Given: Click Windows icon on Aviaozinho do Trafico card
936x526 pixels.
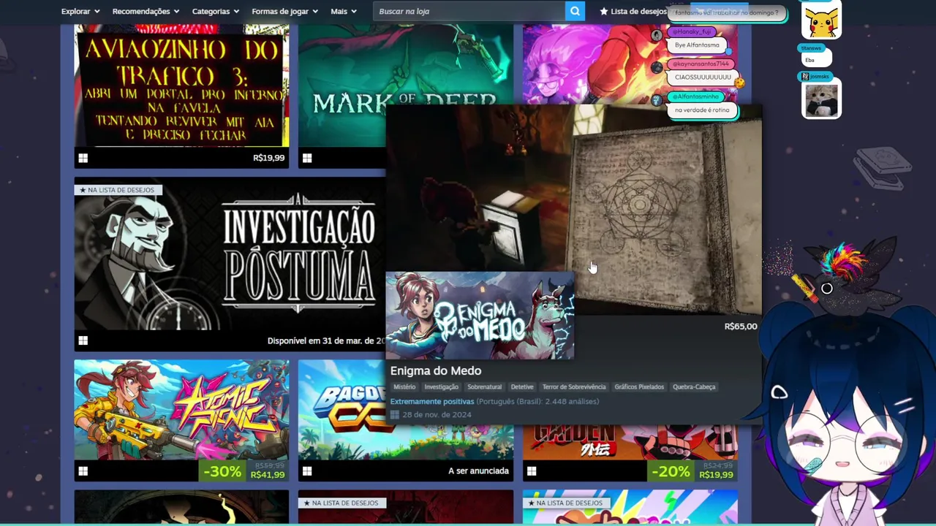Looking at the screenshot, I should click(83, 158).
